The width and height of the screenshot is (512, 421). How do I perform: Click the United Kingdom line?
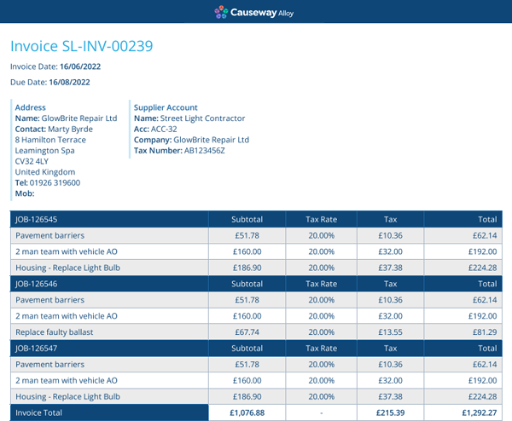point(45,172)
